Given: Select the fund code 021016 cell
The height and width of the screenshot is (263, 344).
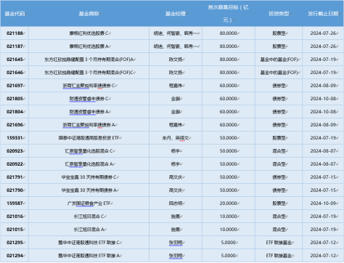Looking at the screenshot, I should pos(15,217).
